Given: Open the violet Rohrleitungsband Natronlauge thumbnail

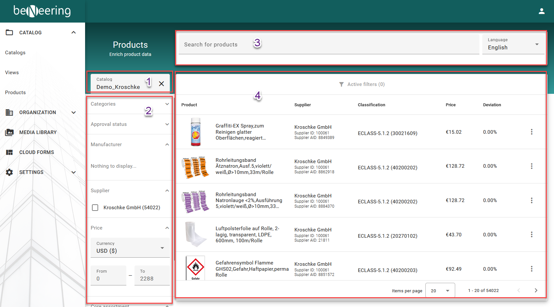Looking at the screenshot, I should [x=195, y=202].
